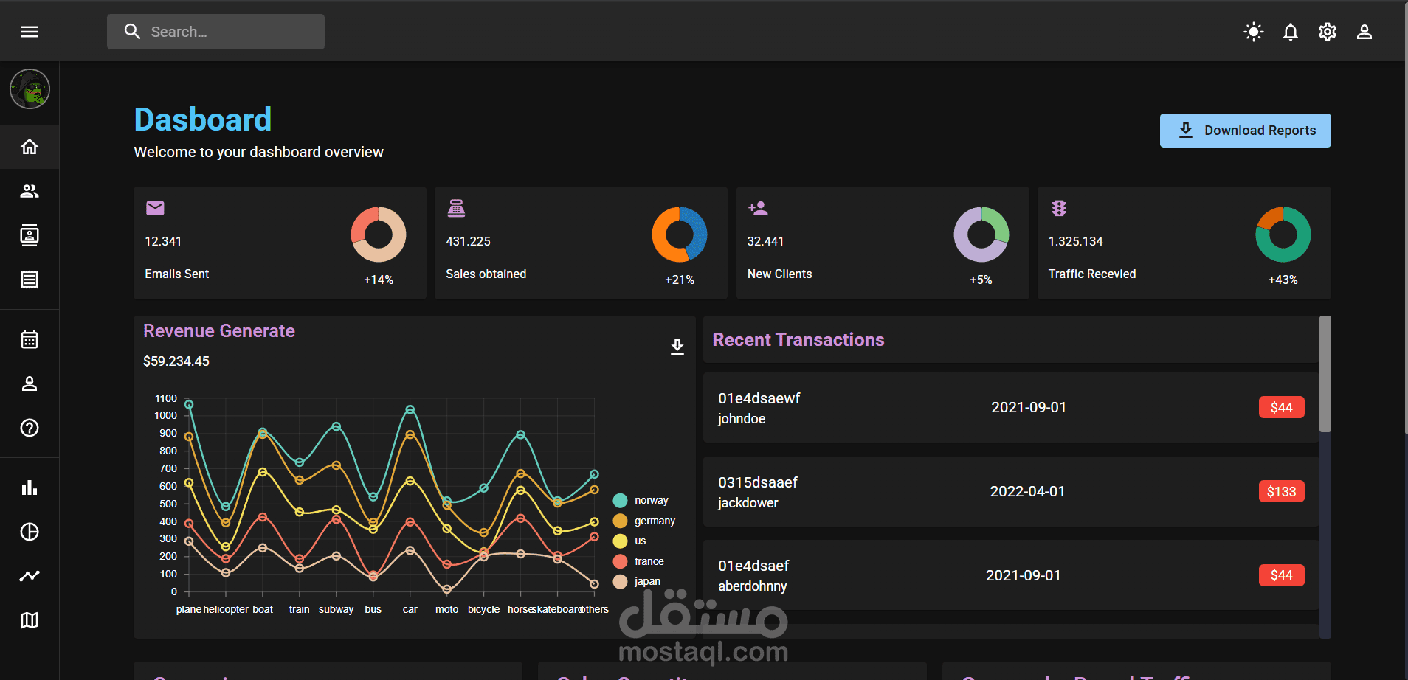The width and height of the screenshot is (1408, 680).
Task: Toggle light mode with sun icon
Action: tap(1253, 32)
